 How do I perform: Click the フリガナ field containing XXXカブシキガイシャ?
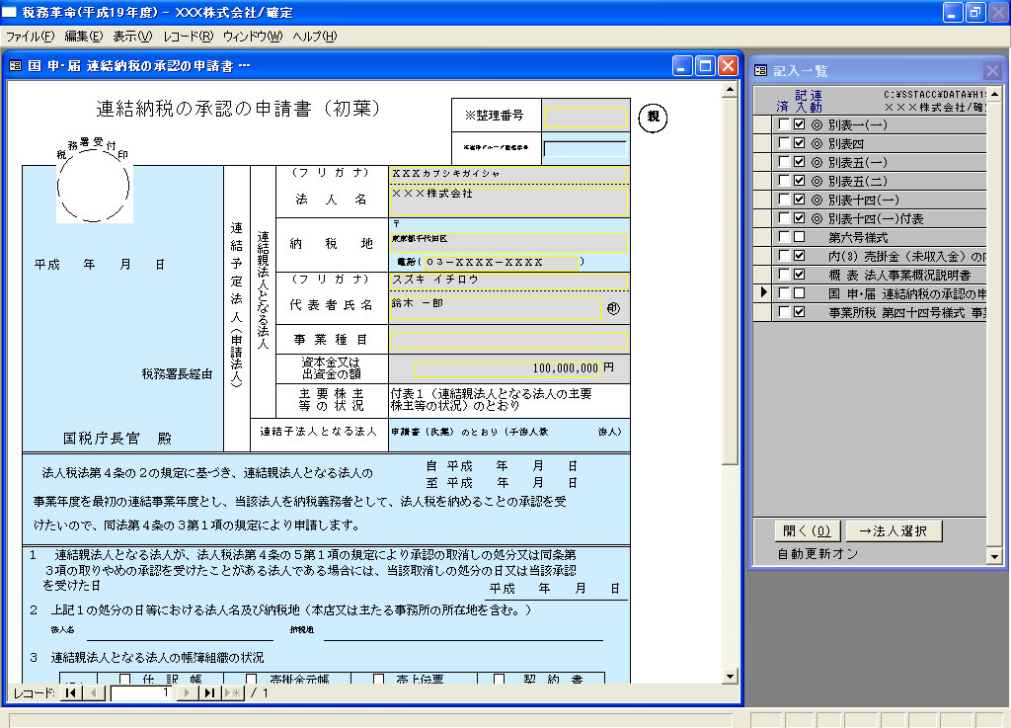[508, 174]
